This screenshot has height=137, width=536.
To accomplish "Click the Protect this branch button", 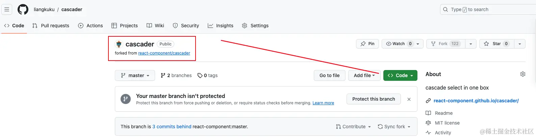I will coord(374,99).
